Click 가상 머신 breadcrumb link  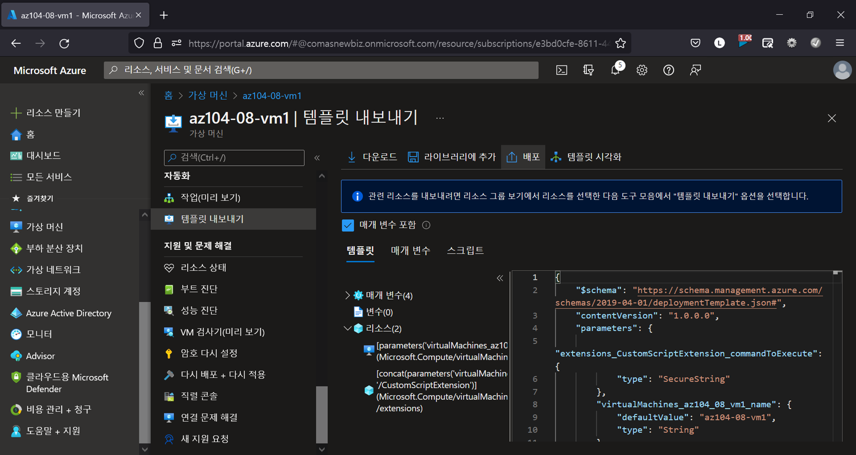(x=208, y=95)
